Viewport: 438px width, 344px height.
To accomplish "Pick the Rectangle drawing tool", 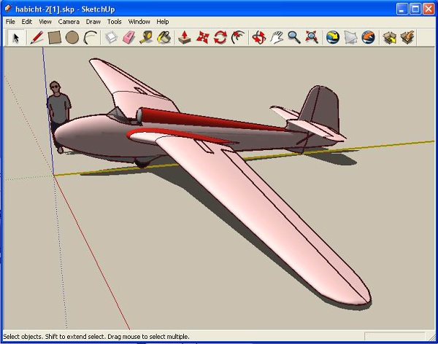I will click(54, 37).
